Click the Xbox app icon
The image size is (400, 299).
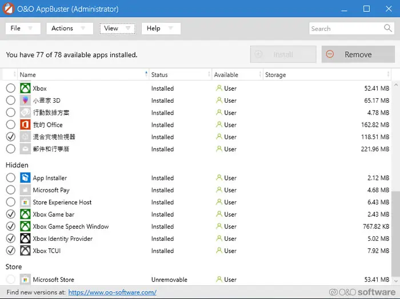click(x=25, y=88)
